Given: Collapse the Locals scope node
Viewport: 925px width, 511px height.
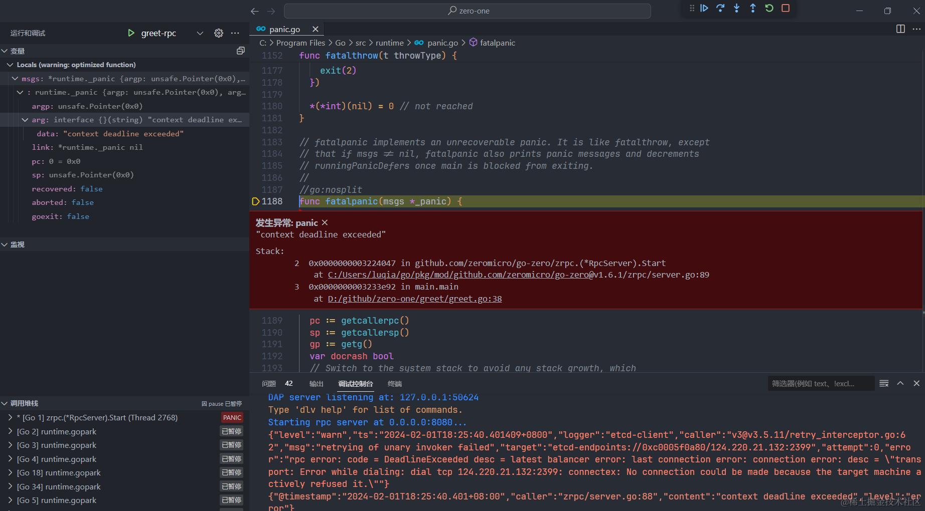Looking at the screenshot, I should [10, 65].
